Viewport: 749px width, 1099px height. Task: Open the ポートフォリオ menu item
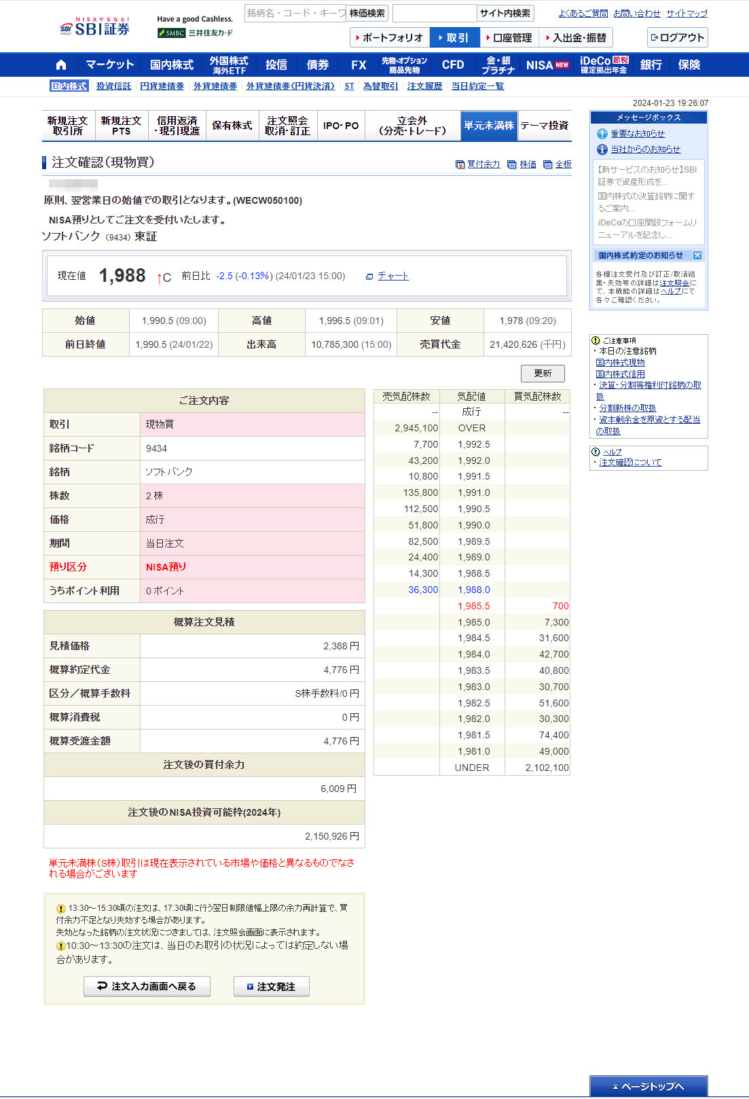389,37
